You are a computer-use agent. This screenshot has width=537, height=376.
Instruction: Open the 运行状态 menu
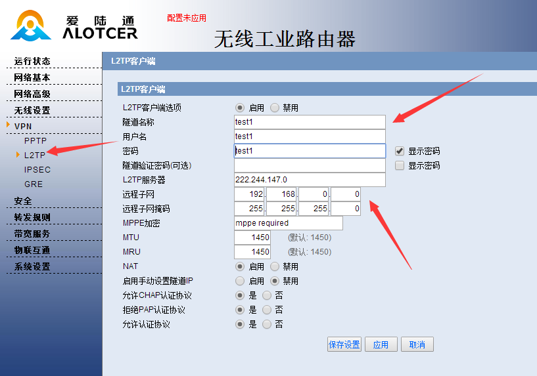click(32, 61)
